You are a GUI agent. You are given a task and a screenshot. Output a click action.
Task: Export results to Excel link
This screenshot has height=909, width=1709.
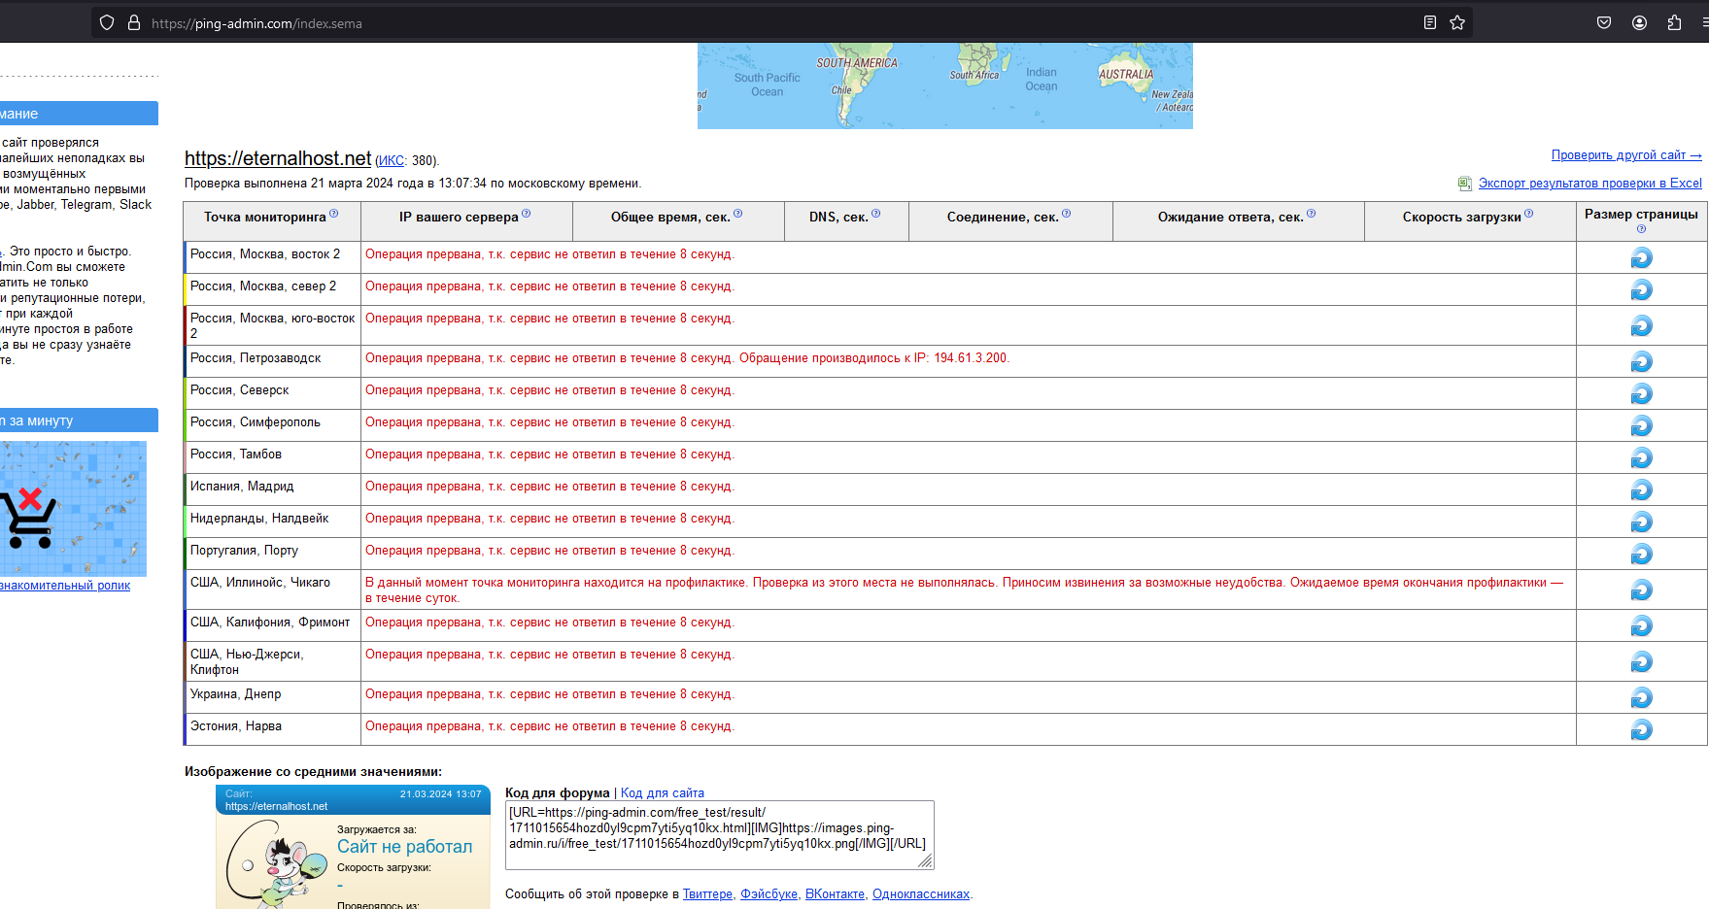[1589, 184]
